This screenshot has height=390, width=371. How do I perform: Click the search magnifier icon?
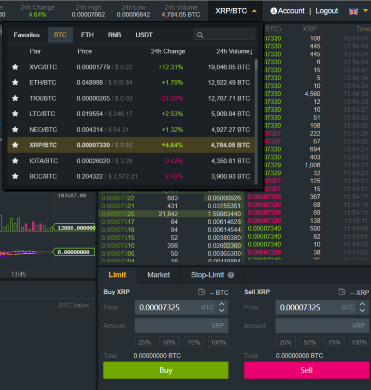(x=200, y=35)
